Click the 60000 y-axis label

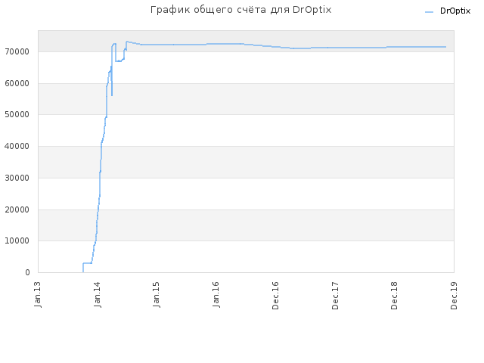(x=17, y=83)
